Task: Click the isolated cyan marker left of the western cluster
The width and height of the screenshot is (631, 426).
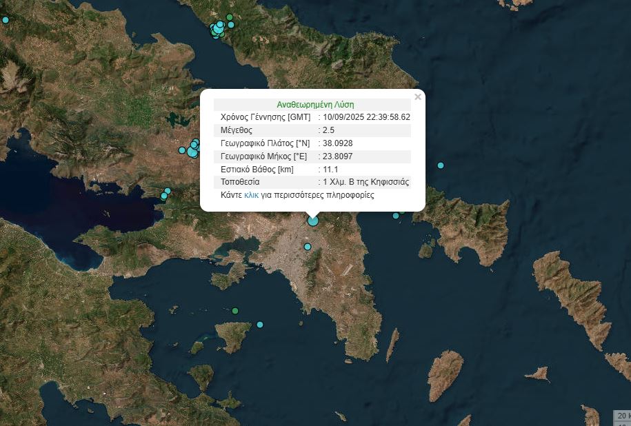Action: (182, 150)
